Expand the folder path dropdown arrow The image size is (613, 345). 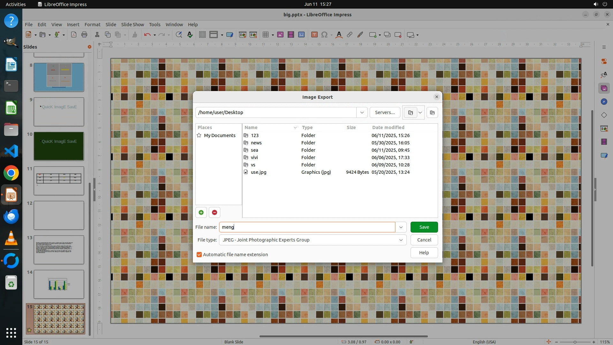click(362, 112)
